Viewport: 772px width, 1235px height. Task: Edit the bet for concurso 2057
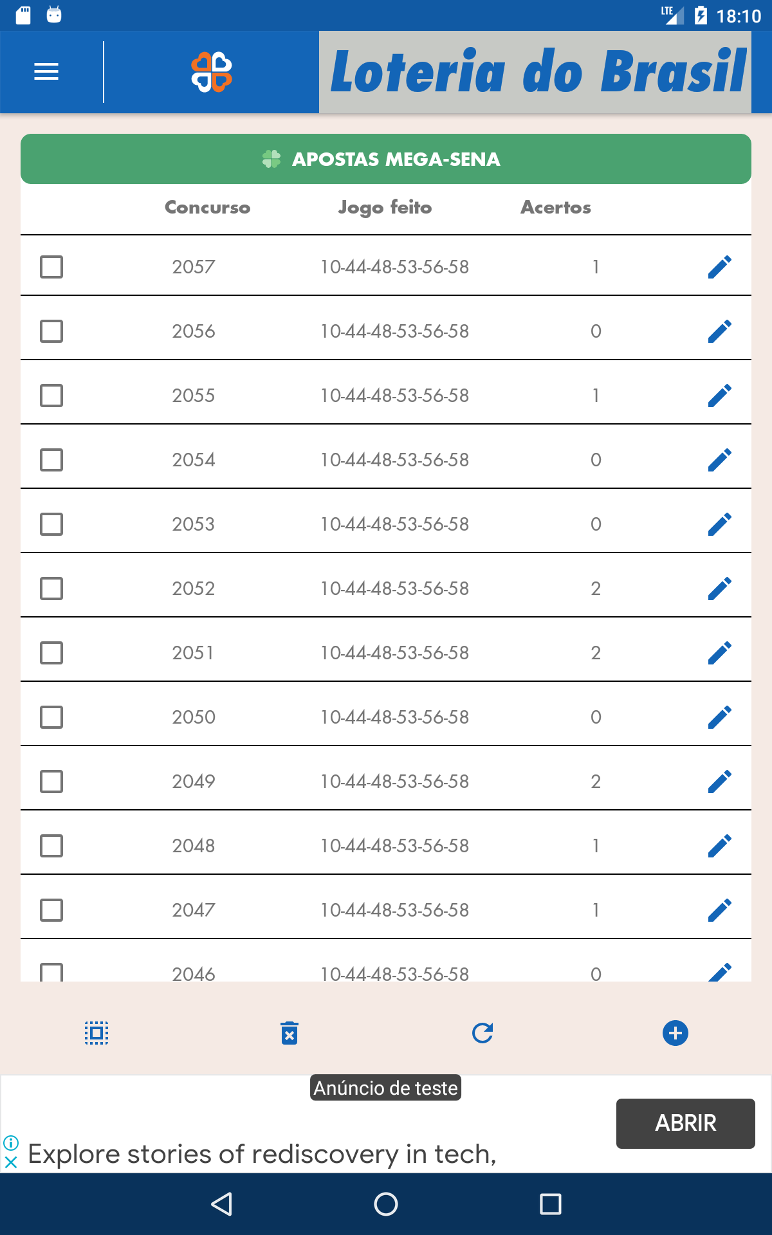[719, 267]
